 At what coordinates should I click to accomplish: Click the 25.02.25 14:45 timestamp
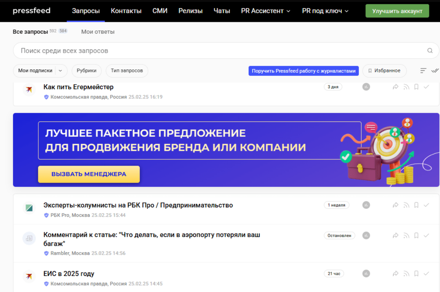coord(146,284)
